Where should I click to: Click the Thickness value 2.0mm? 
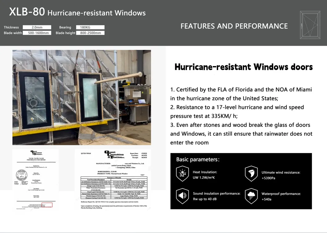(37, 27)
